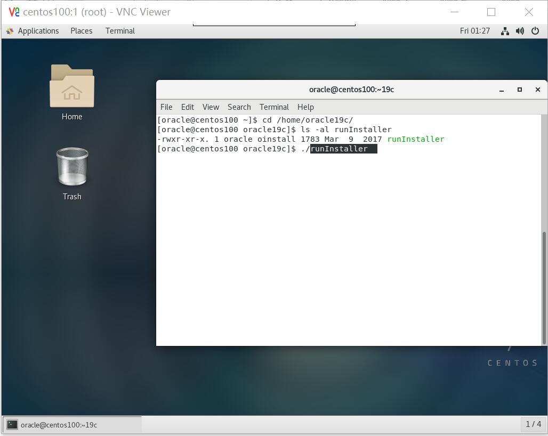Viewport: 548px width, 436px height.
Task: Minimize the VNC Viewer window
Action: 454,12
